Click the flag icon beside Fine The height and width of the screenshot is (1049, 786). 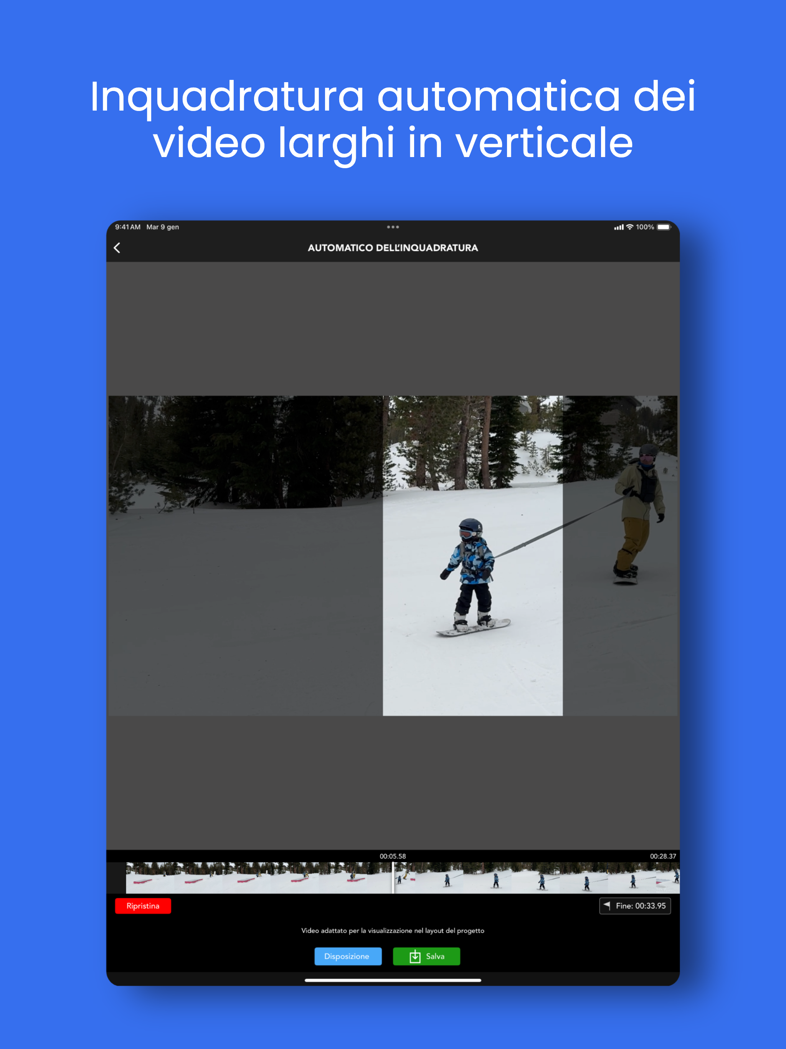(607, 905)
